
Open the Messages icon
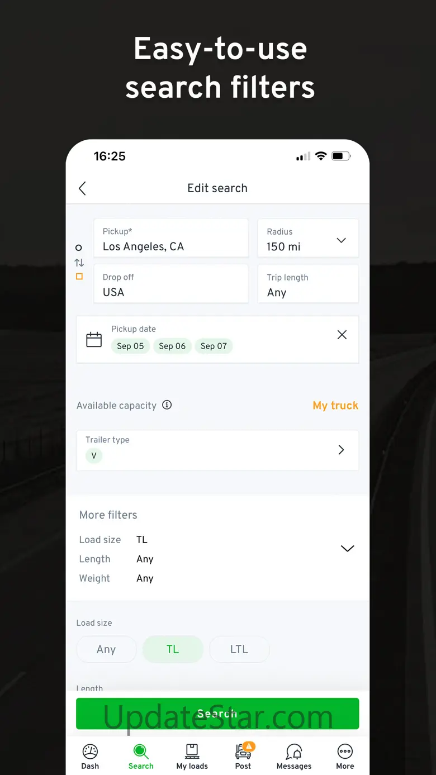point(294,752)
